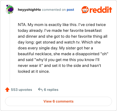
Task: Click the Reddit Snoo mascot logo
Action: point(85,10)
